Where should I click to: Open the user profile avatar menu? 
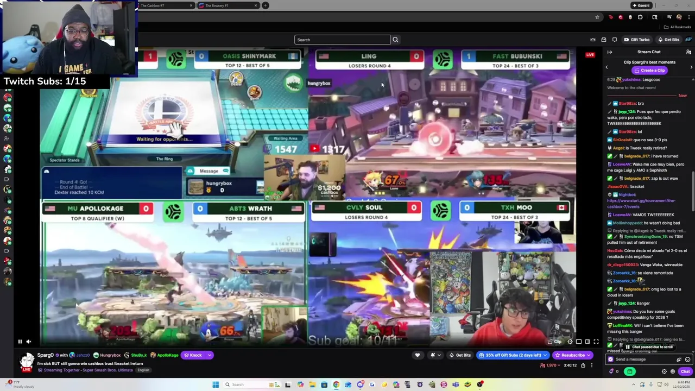coord(688,40)
